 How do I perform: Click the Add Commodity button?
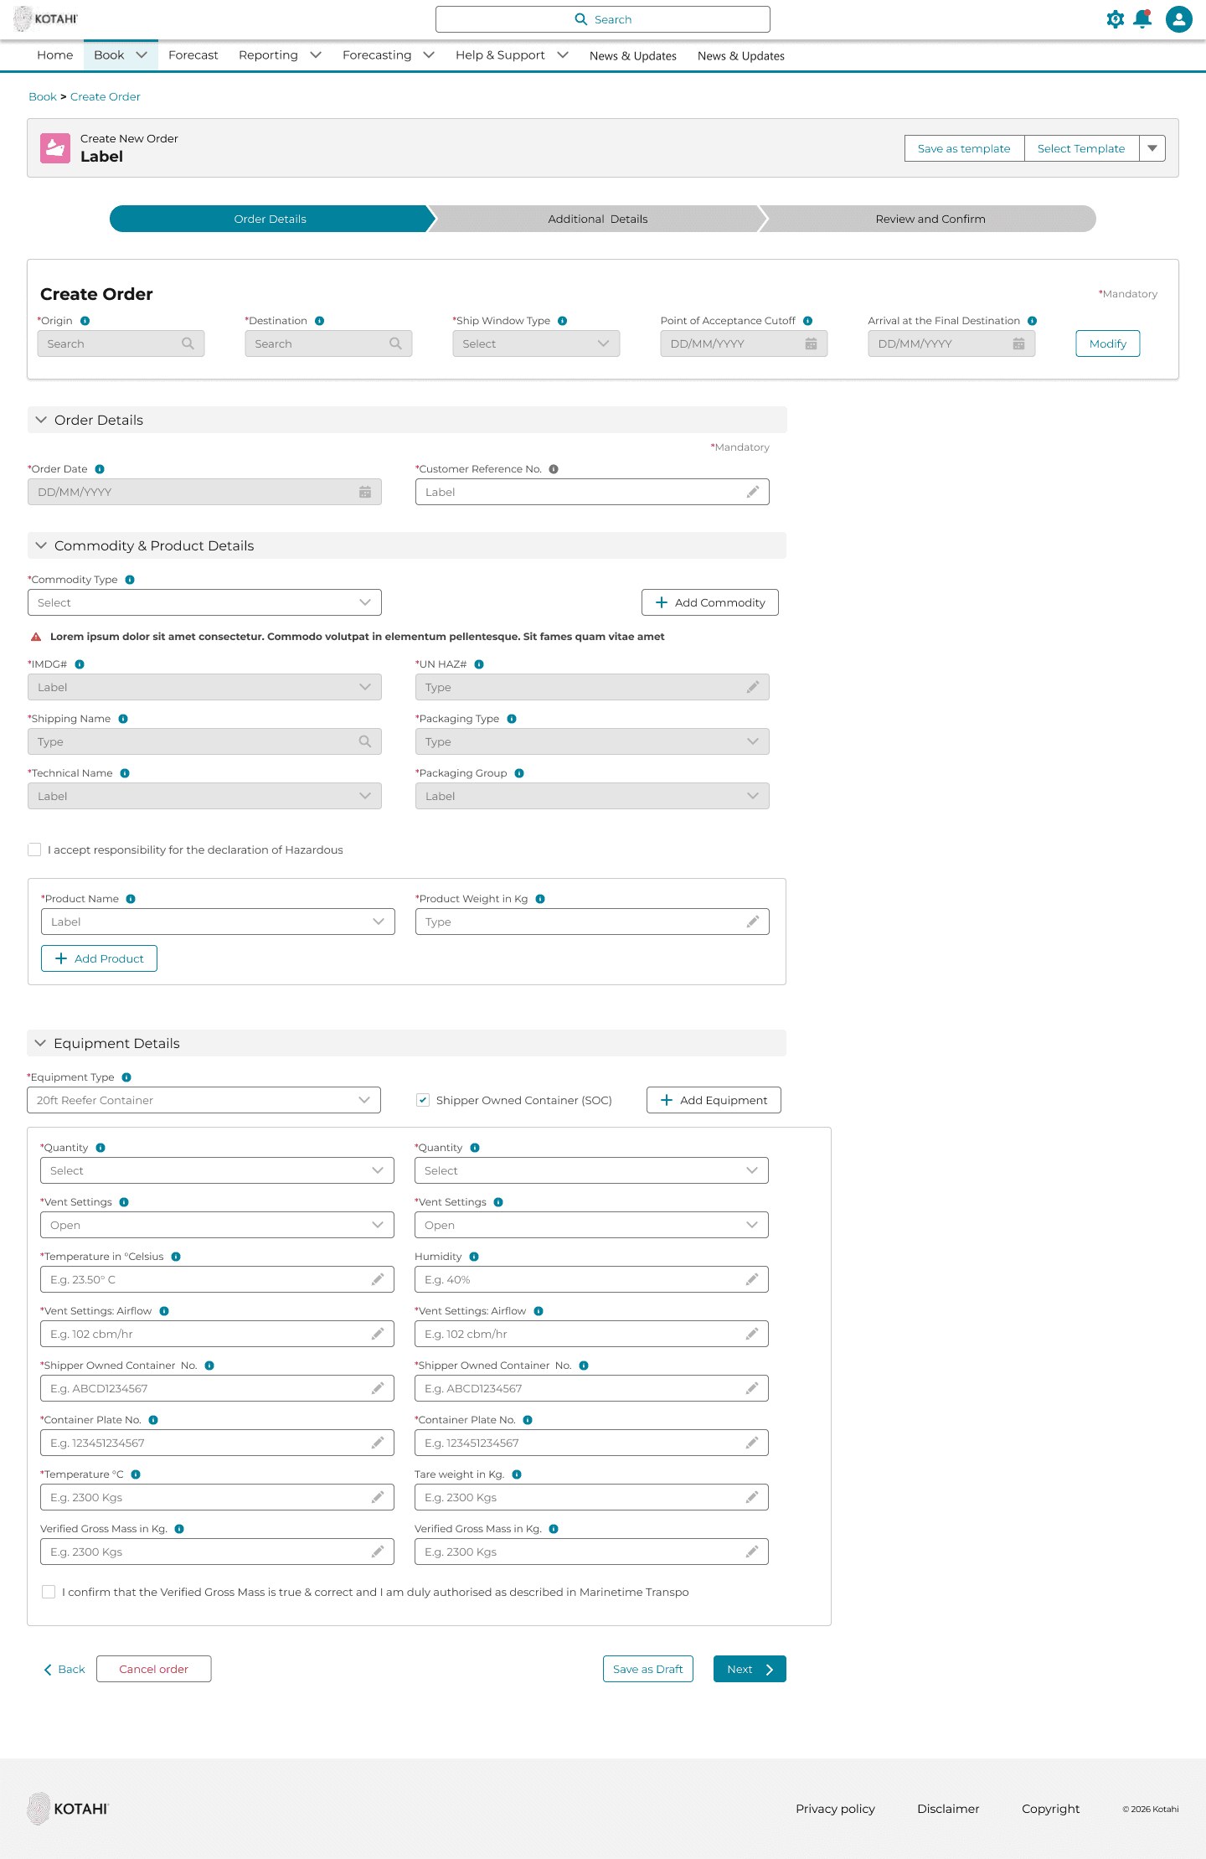click(710, 602)
